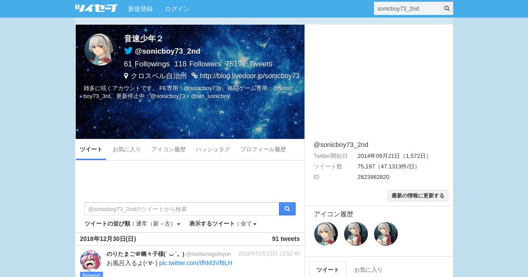Click the 61 Followings count
The width and height of the screenshot is (528, 277).
click(147, 64)
